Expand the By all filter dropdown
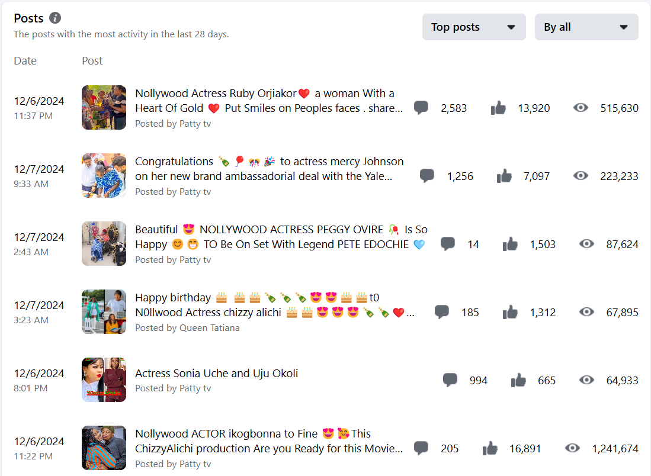Viewport: 651px width, 476px height. 586,27
